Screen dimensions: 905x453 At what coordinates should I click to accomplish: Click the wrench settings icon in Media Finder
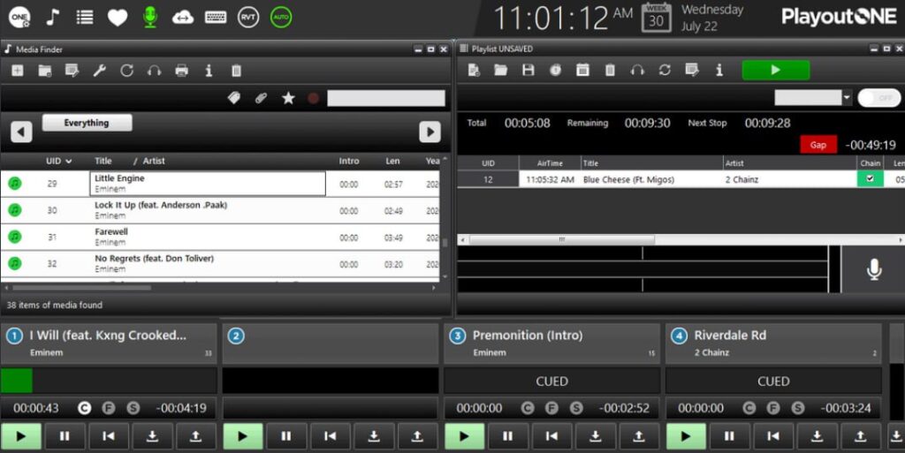click(99, 71)
